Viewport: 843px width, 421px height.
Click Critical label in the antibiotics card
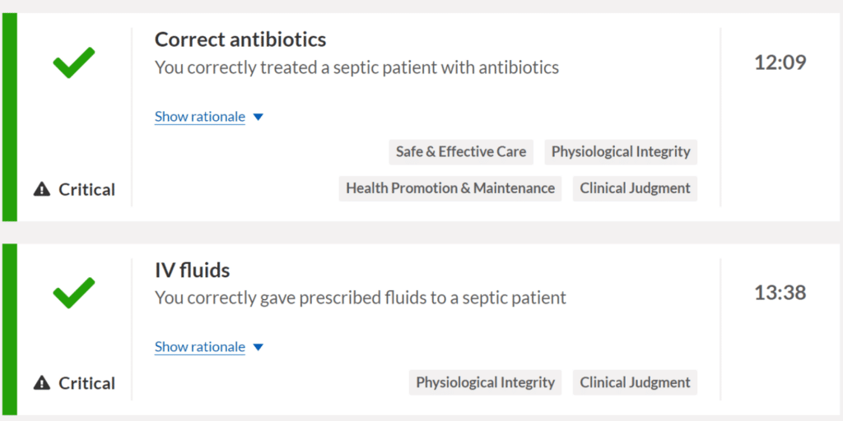[x=86, y=190]
